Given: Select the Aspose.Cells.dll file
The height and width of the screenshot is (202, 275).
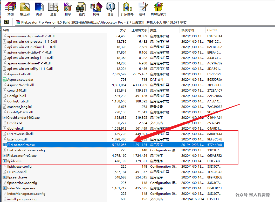Looking at the screenshot, I should 19,74.
